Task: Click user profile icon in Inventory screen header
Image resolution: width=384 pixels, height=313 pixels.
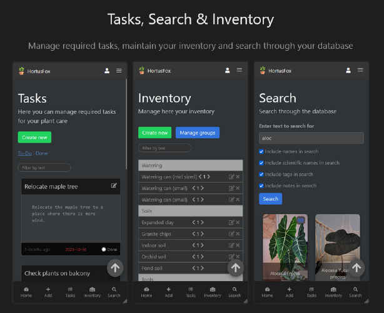Action: pos(227,70)
